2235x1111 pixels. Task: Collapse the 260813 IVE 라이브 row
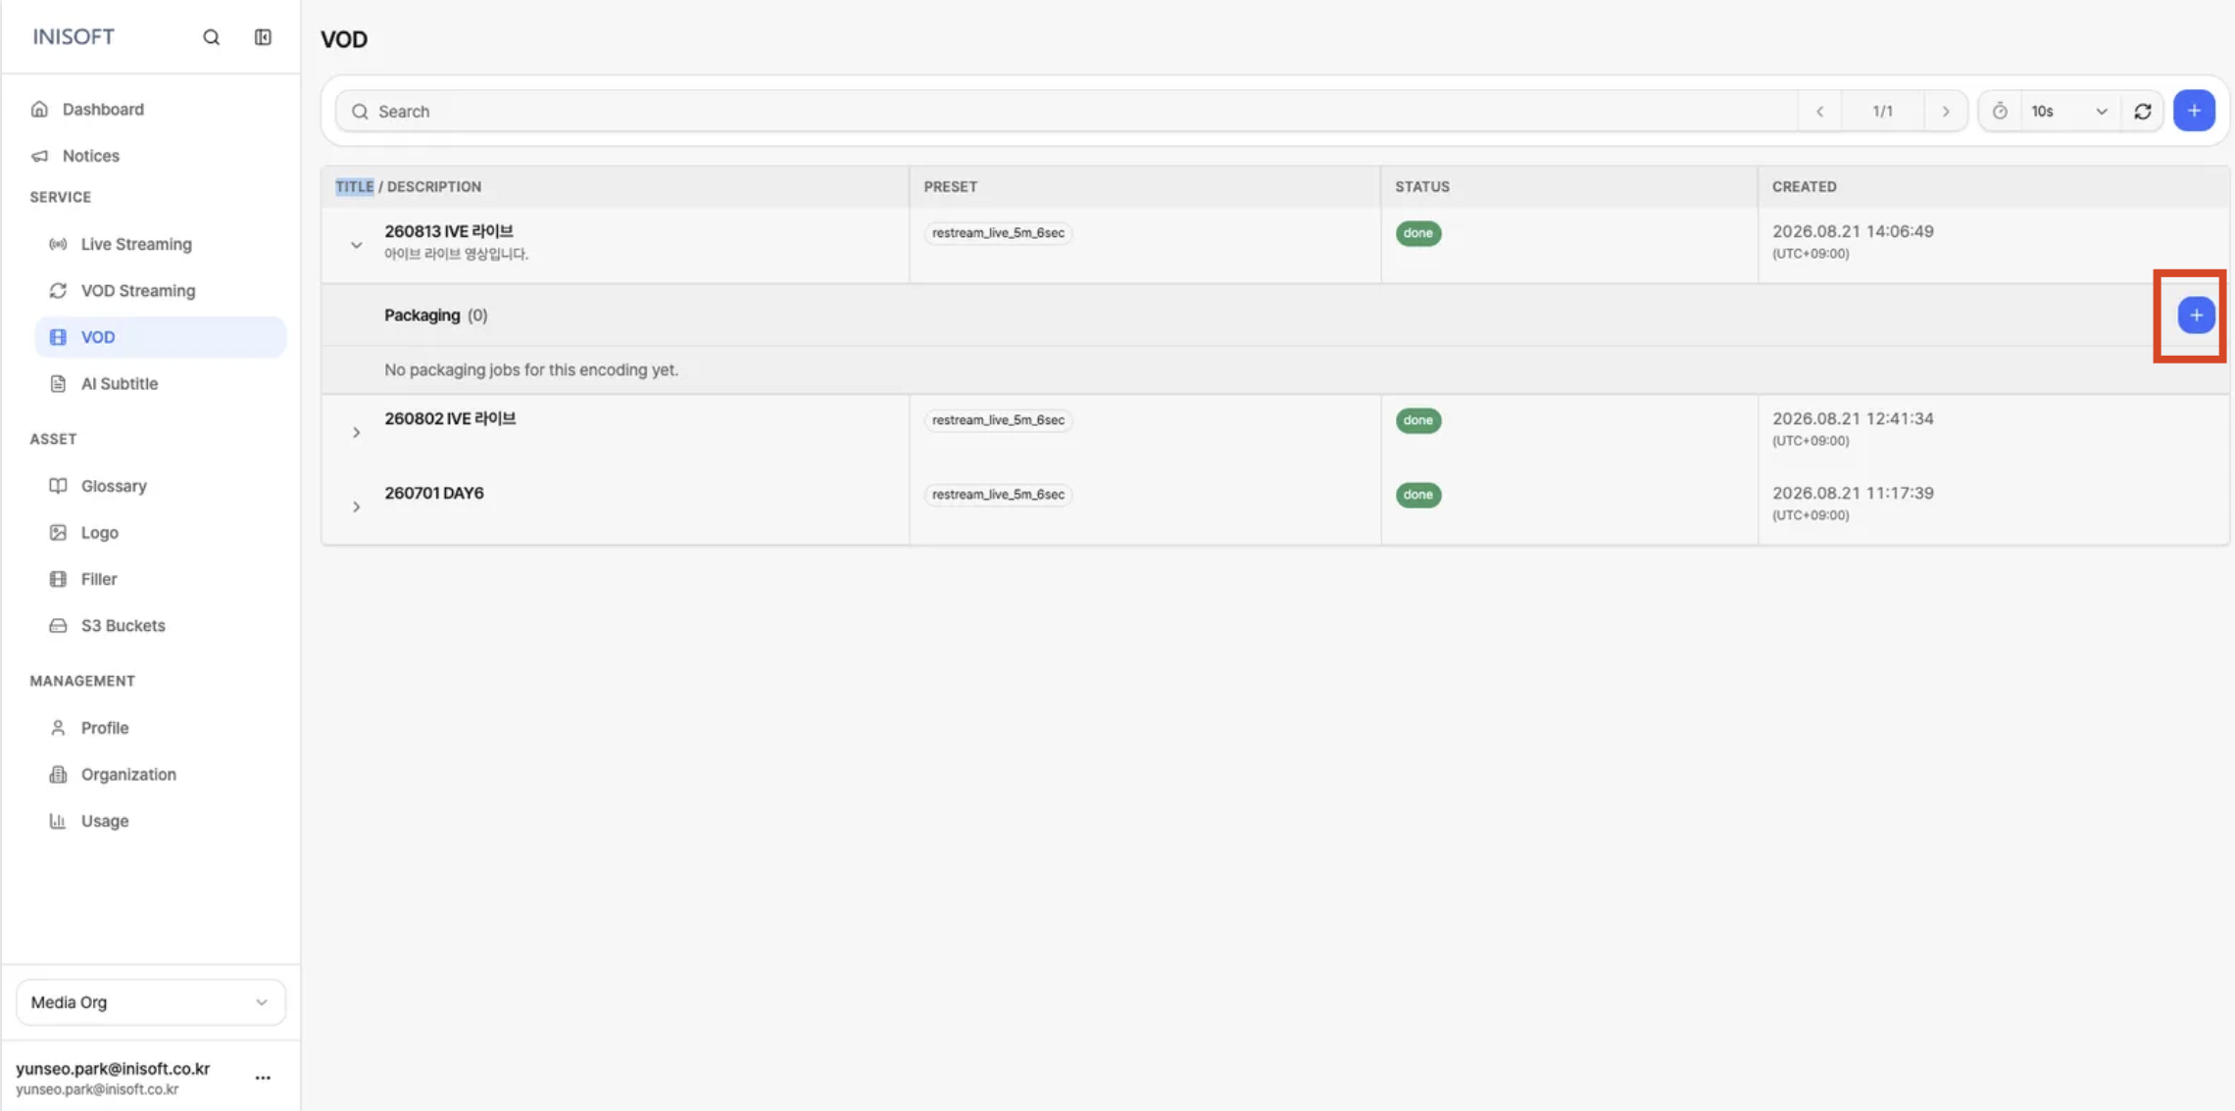(357, 245)
